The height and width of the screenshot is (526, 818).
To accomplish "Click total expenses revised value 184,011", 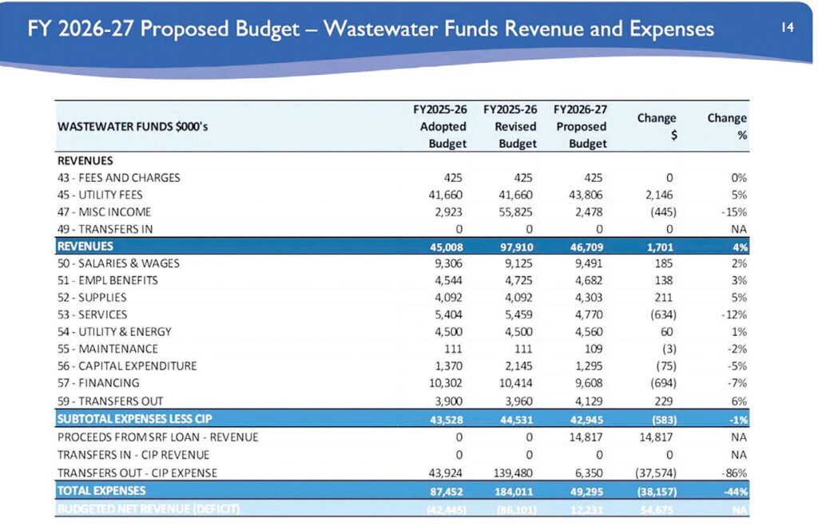I will [514, 492].
